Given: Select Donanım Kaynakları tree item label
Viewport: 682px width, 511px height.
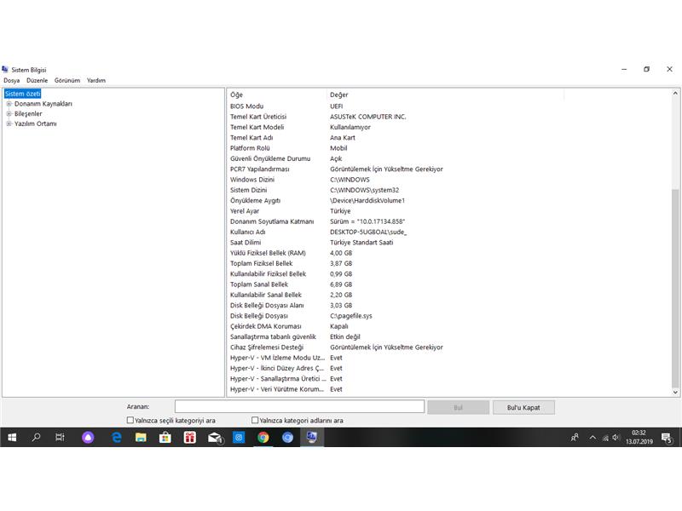Looking at the screenshot, I should (x=43, y=104).
